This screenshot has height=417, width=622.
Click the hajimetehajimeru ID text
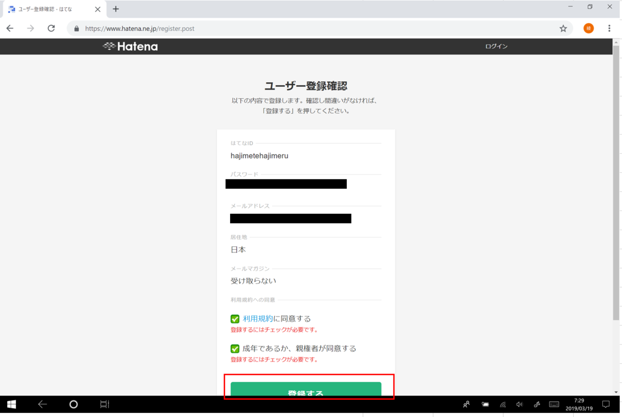259,156
